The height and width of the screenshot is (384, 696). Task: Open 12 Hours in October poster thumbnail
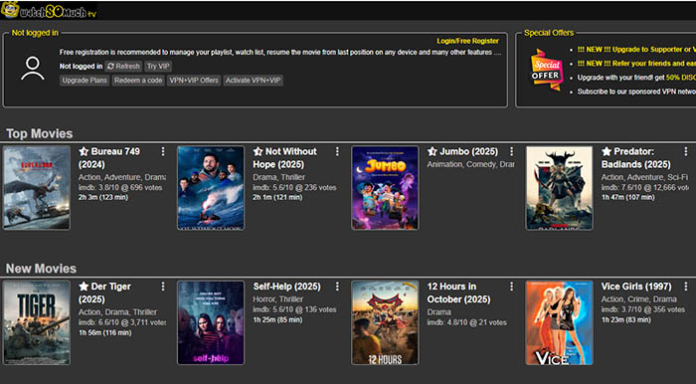385,322
